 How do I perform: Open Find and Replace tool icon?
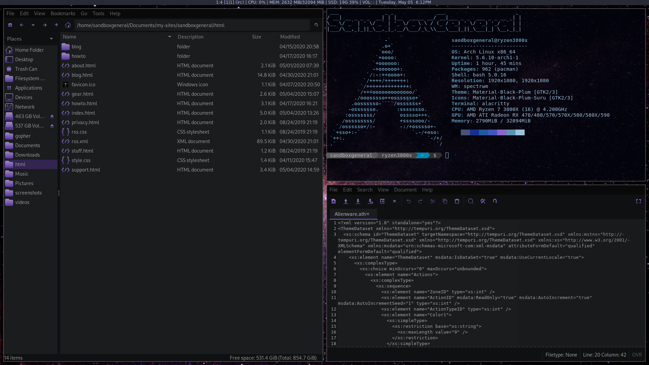(x=483, y=201)
